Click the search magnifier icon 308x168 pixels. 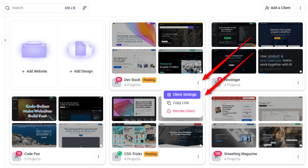8,8
